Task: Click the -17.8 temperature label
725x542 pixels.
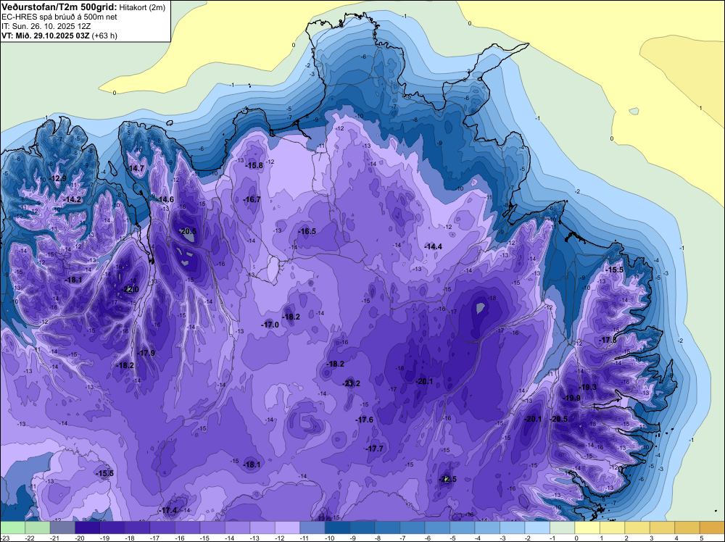Action: pyautogui.click(x=608, y=341)
